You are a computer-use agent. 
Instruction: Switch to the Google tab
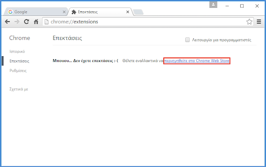coord(36,12)
